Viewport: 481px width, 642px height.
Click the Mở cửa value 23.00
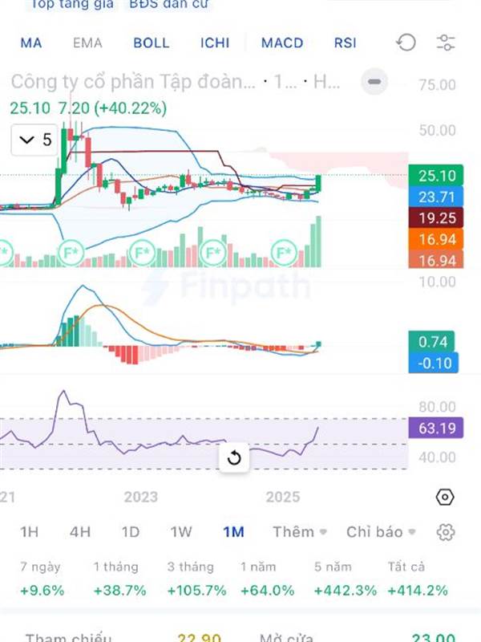coord(433,637)
